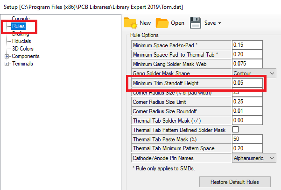281x190 pixels.
Task: Open Cathode/Anode Pin Names dropdown
Action: (x=272, y=158)
